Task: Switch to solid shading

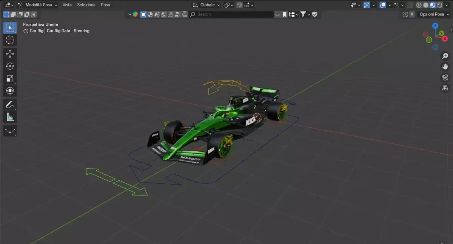Action: click(x=426, y=5)
